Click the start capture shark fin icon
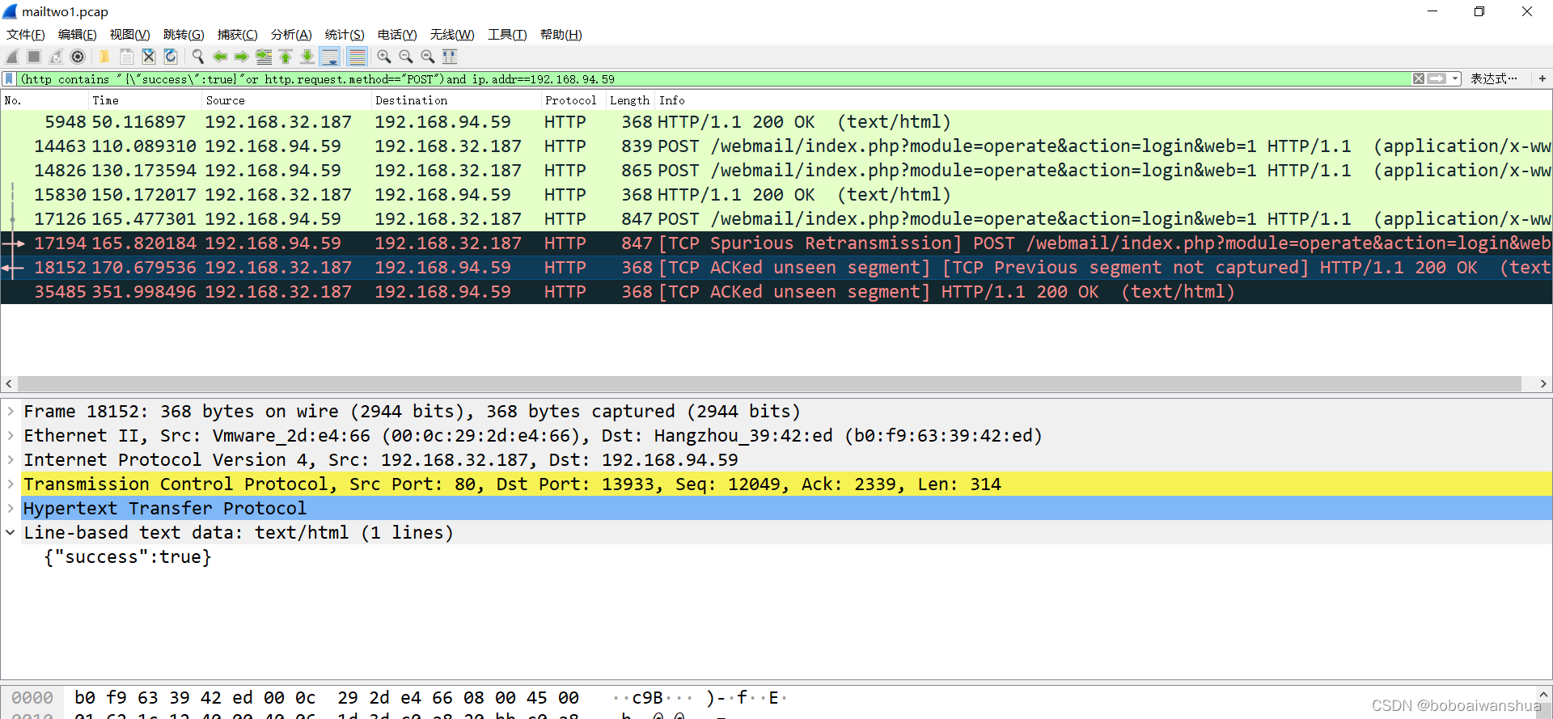This screenshot has height=719, width=1553. pos(12,57)
